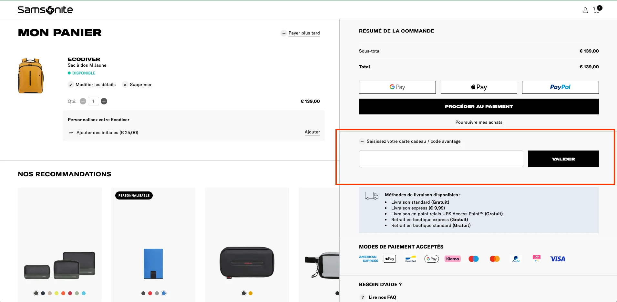Click the DISPONIBLE availability status

click(82, 73)
